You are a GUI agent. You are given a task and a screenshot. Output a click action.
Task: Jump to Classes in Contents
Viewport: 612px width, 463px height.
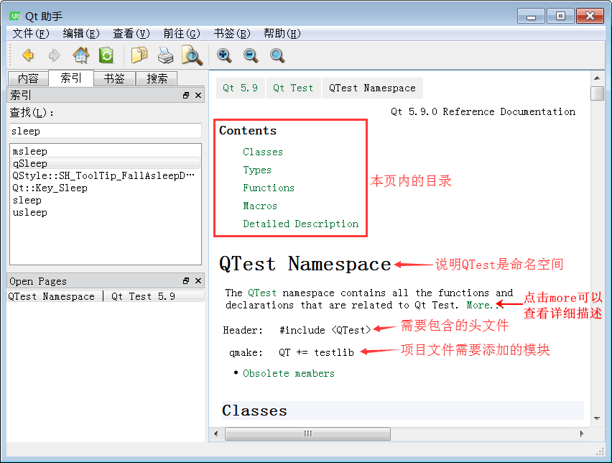[x=263, y=152]
